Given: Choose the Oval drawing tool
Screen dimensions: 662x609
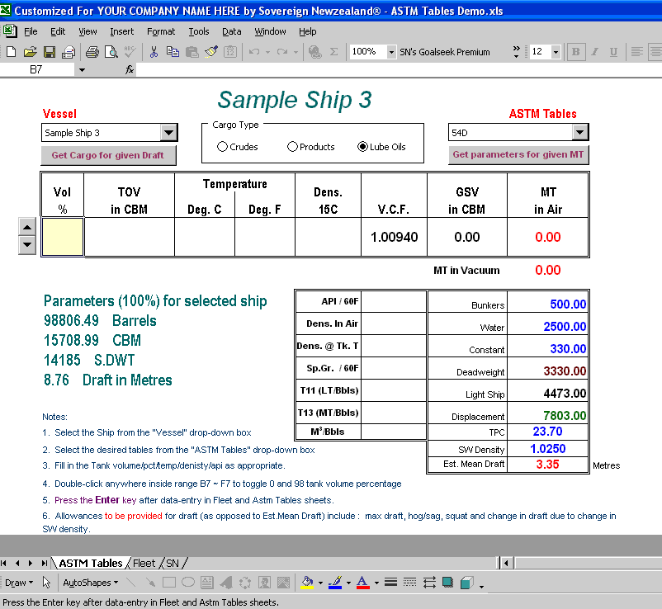Looking at the screenshot, I should coord(188,583).
